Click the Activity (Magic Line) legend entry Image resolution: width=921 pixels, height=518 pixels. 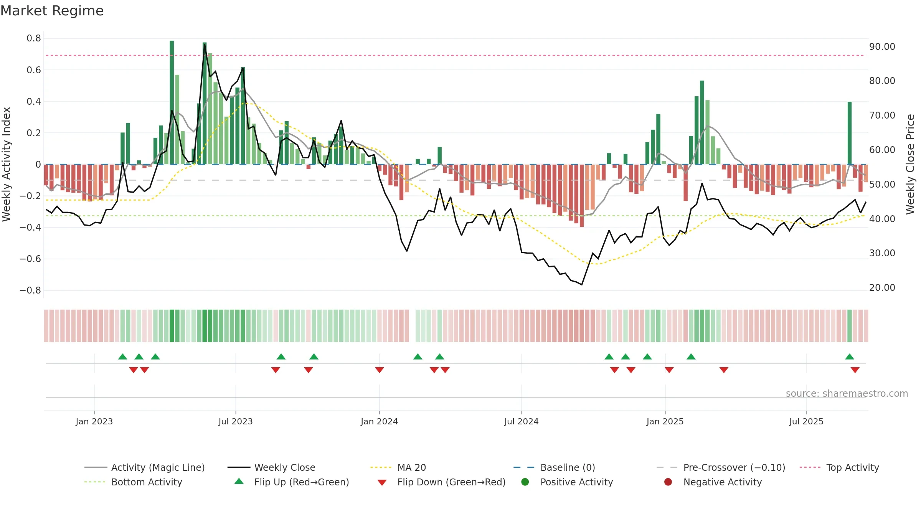(x=145, y=467)
